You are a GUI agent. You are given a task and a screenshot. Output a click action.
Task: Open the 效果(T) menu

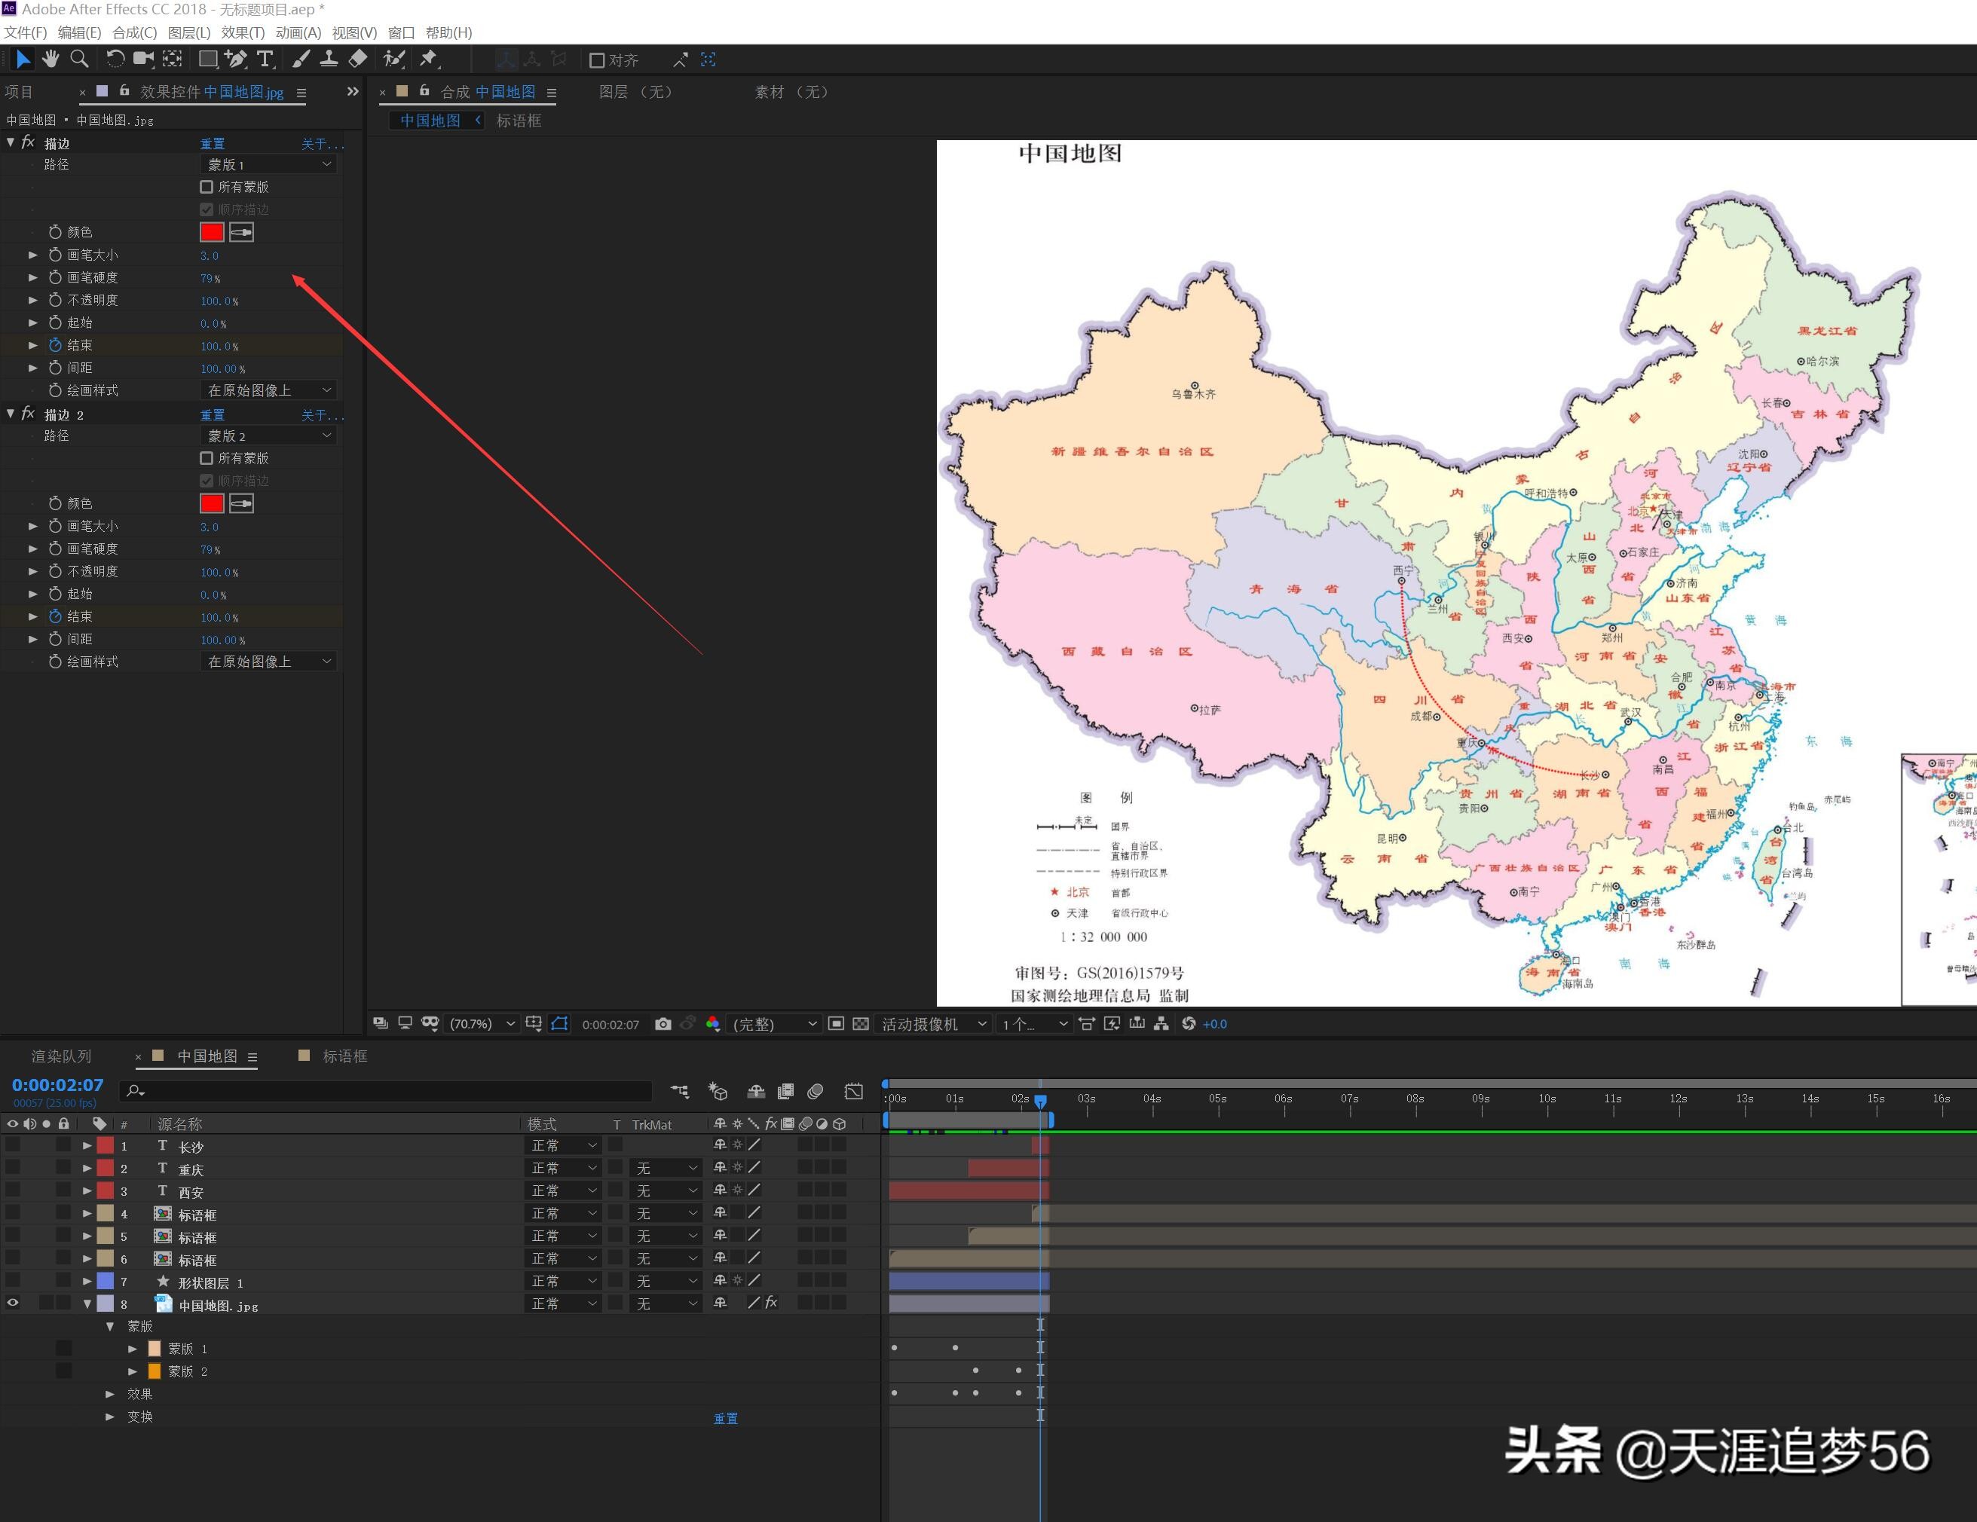(x=242, y=32)
